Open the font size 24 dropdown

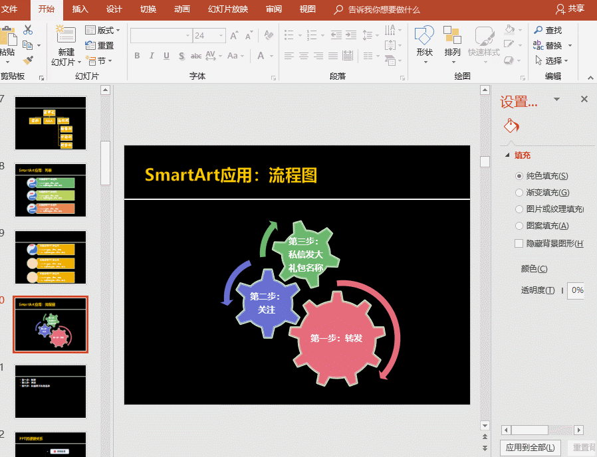coord(221,36)
